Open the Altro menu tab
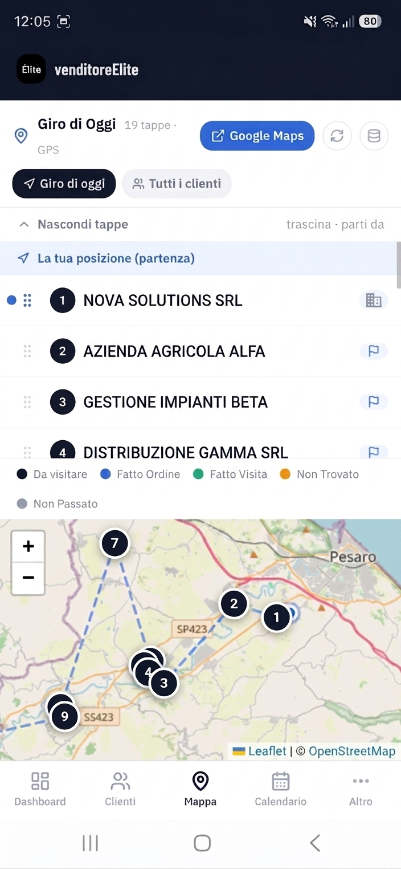 [361, 789]
